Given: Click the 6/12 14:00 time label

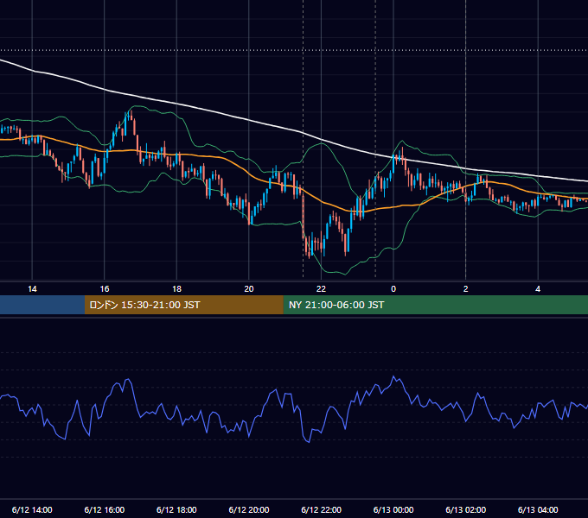Looking at the screenshot, I should click(32, 509).
